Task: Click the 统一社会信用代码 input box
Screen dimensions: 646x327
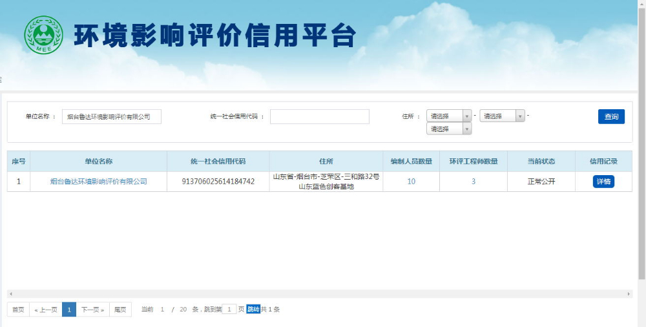Action: point(319,117)
